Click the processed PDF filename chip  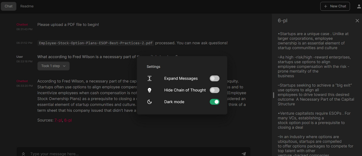96,43
